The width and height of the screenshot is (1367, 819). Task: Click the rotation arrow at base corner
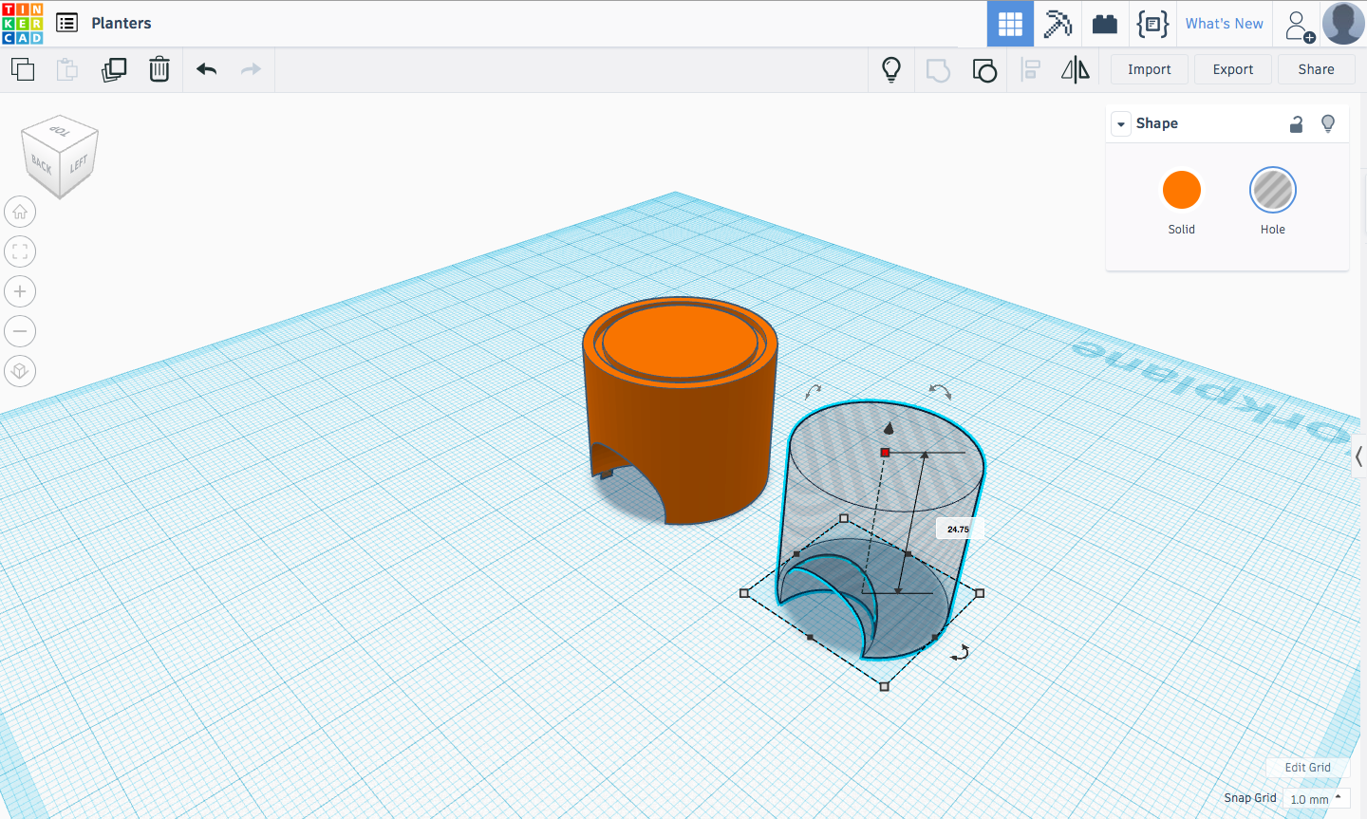click(x=961, y=652)
